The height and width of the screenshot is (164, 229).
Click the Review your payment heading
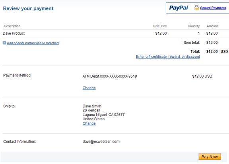pyautogui.click(x=28, y=8)
